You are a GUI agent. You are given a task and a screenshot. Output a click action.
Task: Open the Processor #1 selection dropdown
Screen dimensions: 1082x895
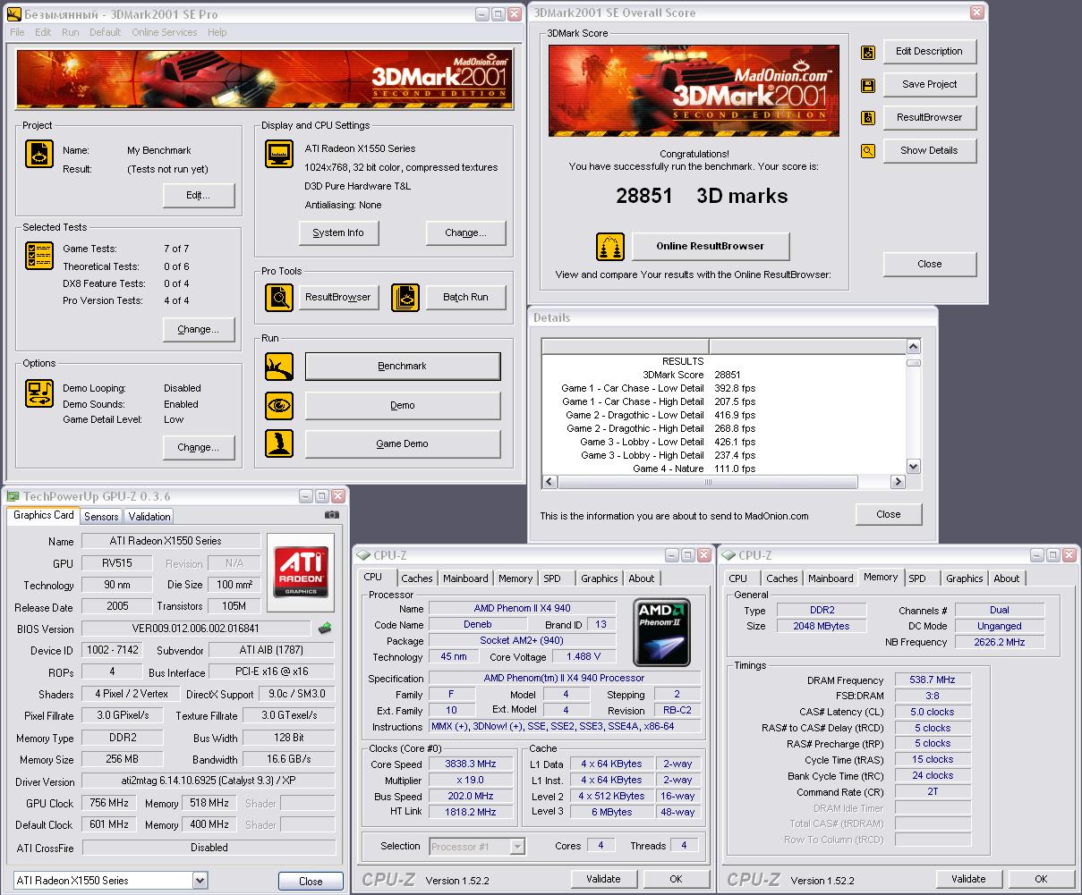pyautogui.click(x=517, y=846)
